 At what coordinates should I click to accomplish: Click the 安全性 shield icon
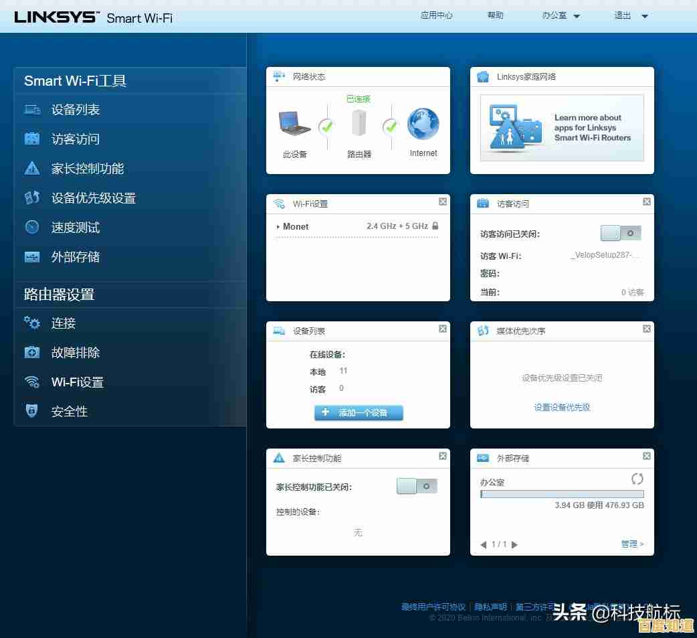click(31, 411)
